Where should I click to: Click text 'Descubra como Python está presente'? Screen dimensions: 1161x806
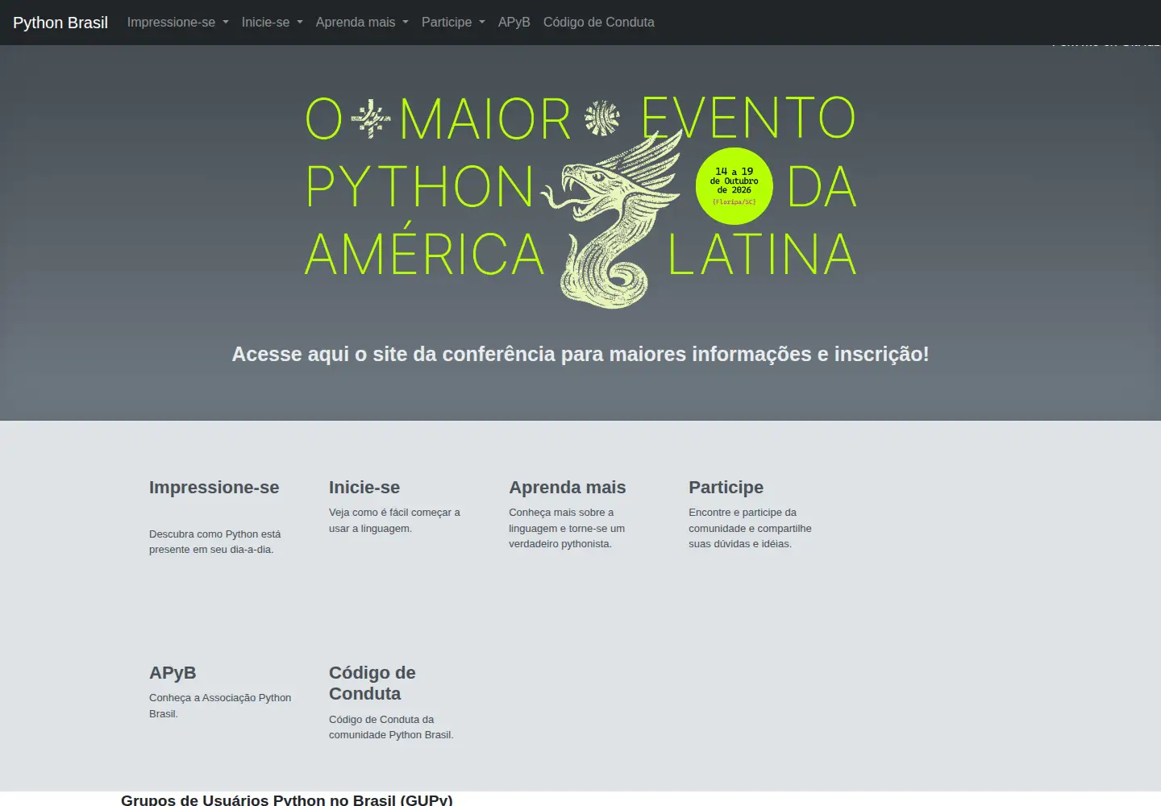click(x=215, y=542)
